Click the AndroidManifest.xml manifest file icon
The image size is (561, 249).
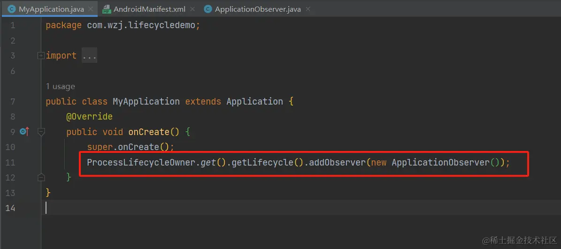pyautogui.click(x=107, y=9)
